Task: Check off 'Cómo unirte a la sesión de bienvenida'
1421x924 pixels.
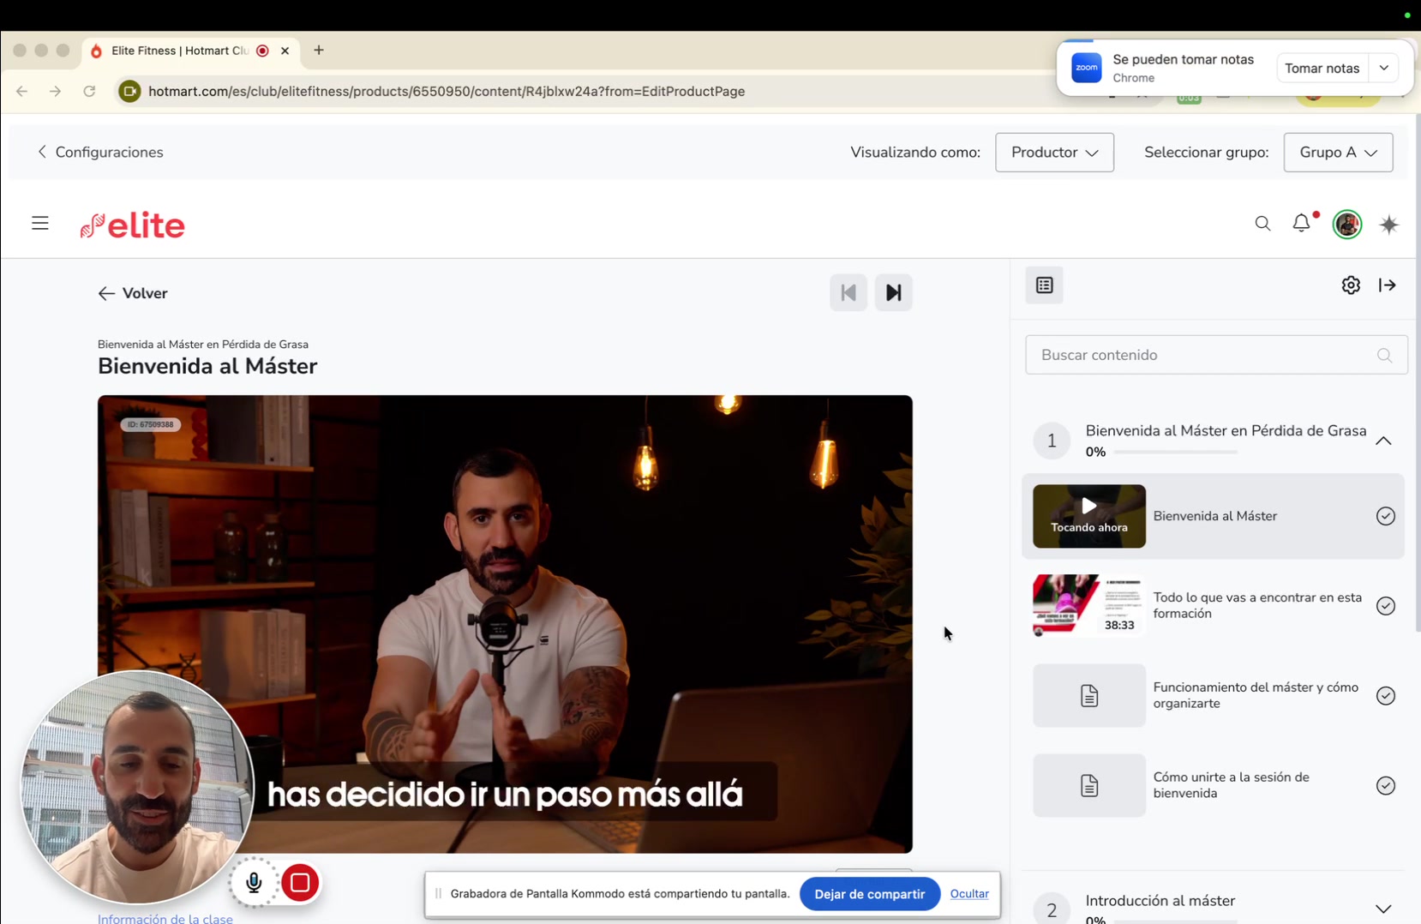Action: [x=1385, y=785]
